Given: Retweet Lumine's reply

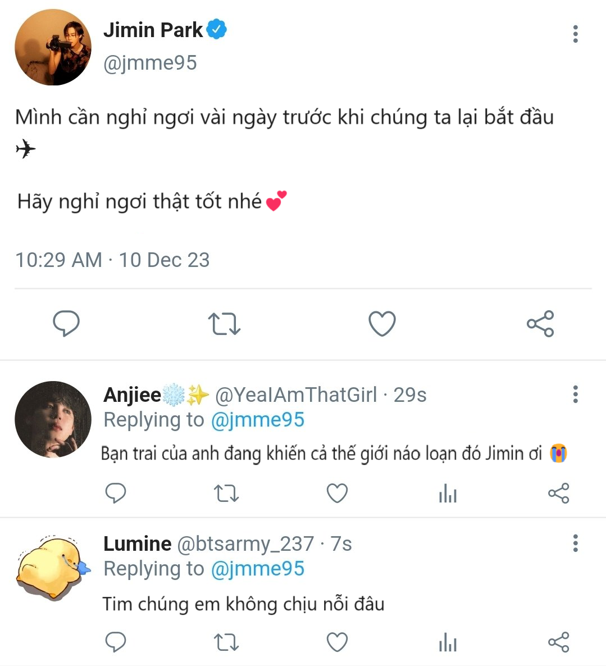Looking at the screenshot, I should tap(226, 642).
